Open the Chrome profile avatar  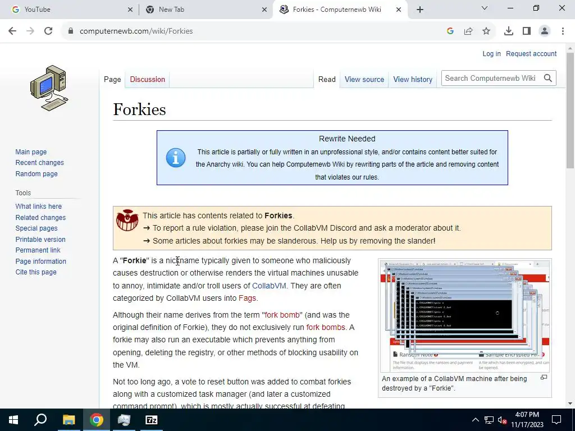(x=545, y=31)
